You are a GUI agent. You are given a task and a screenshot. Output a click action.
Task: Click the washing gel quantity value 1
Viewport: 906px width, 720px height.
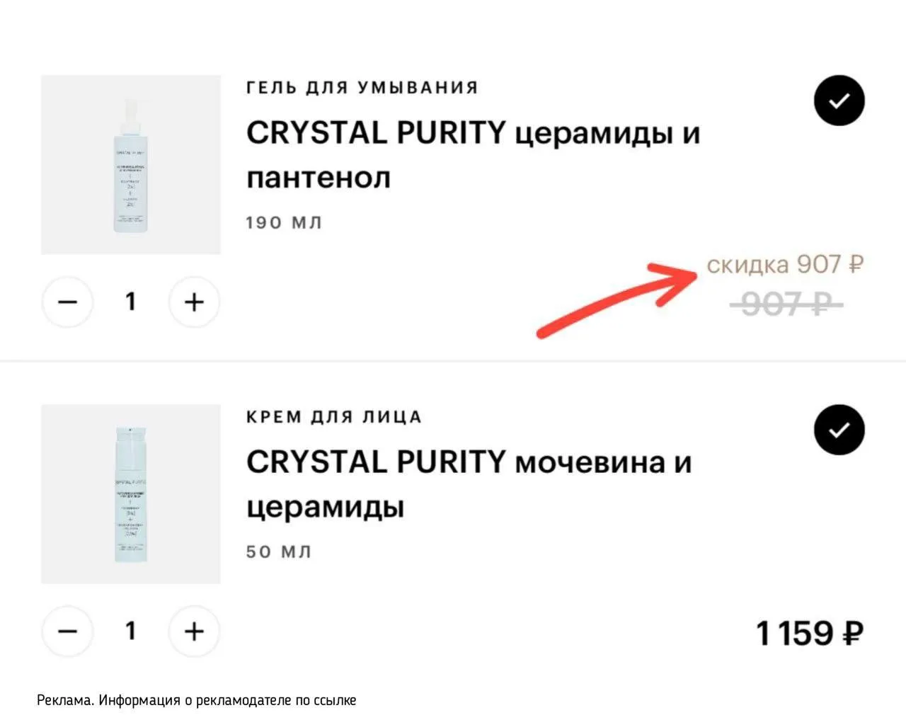[130, 302]
